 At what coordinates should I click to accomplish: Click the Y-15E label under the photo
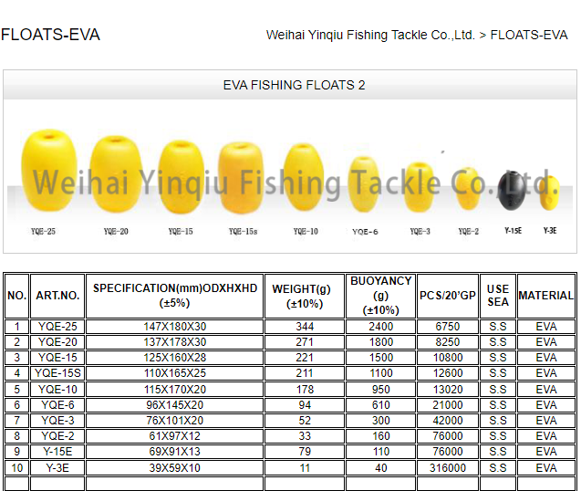point(514,231)
